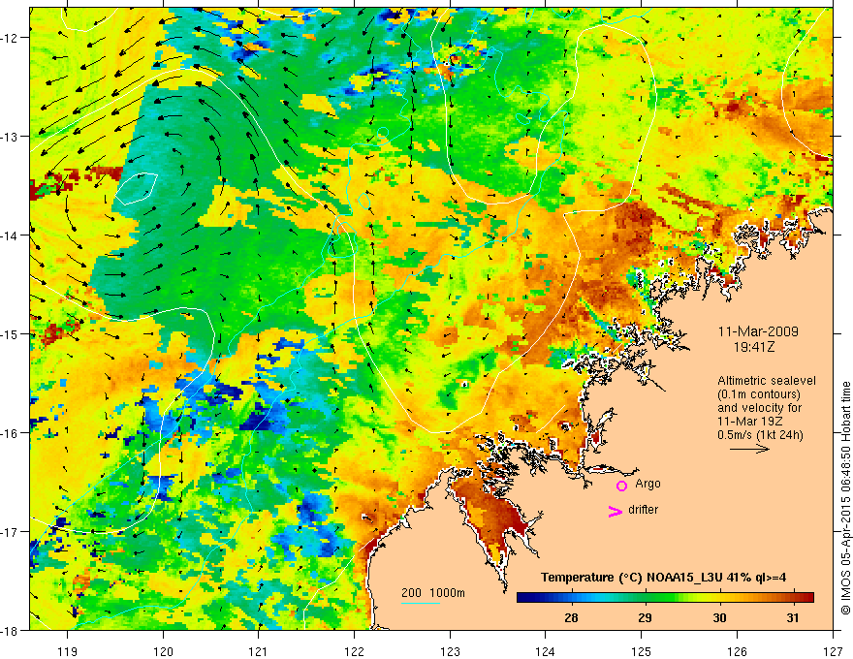Click the 127 longitude axis label
This screenshot has width=853, height=659.
(833, 651)
